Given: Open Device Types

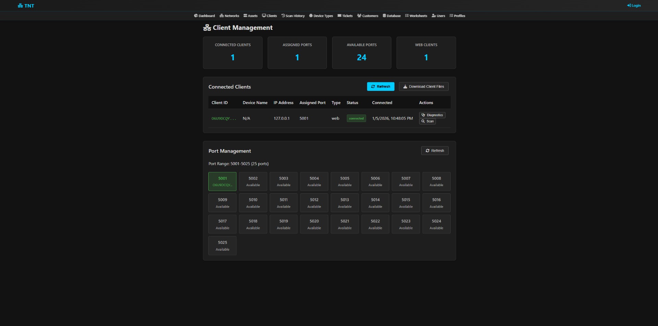Looking at the screenshot, I should pyautogui.click(x=321, y=16).
